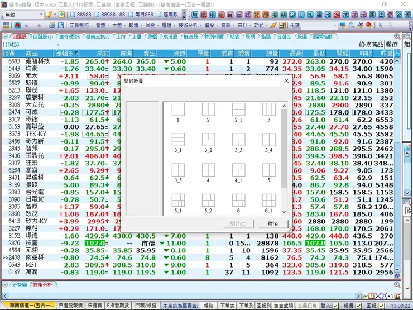Open the 每日888 bookmark link
Image resolution: width=413 pixels, height=310 pixels.
coord(141,14)
